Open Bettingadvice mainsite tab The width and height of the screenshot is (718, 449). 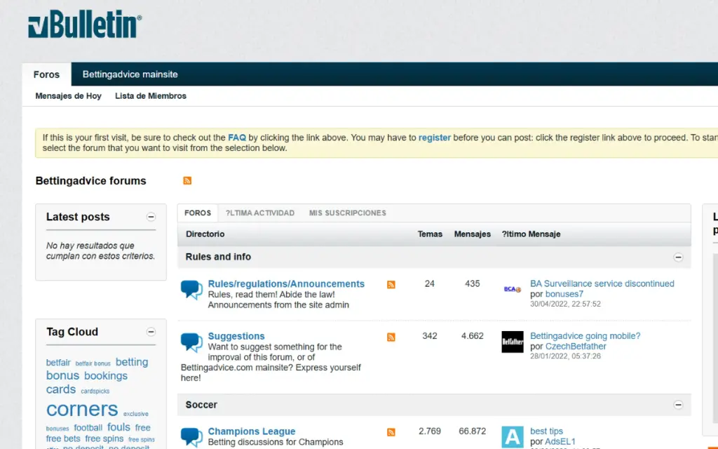[x=130, y=74]
